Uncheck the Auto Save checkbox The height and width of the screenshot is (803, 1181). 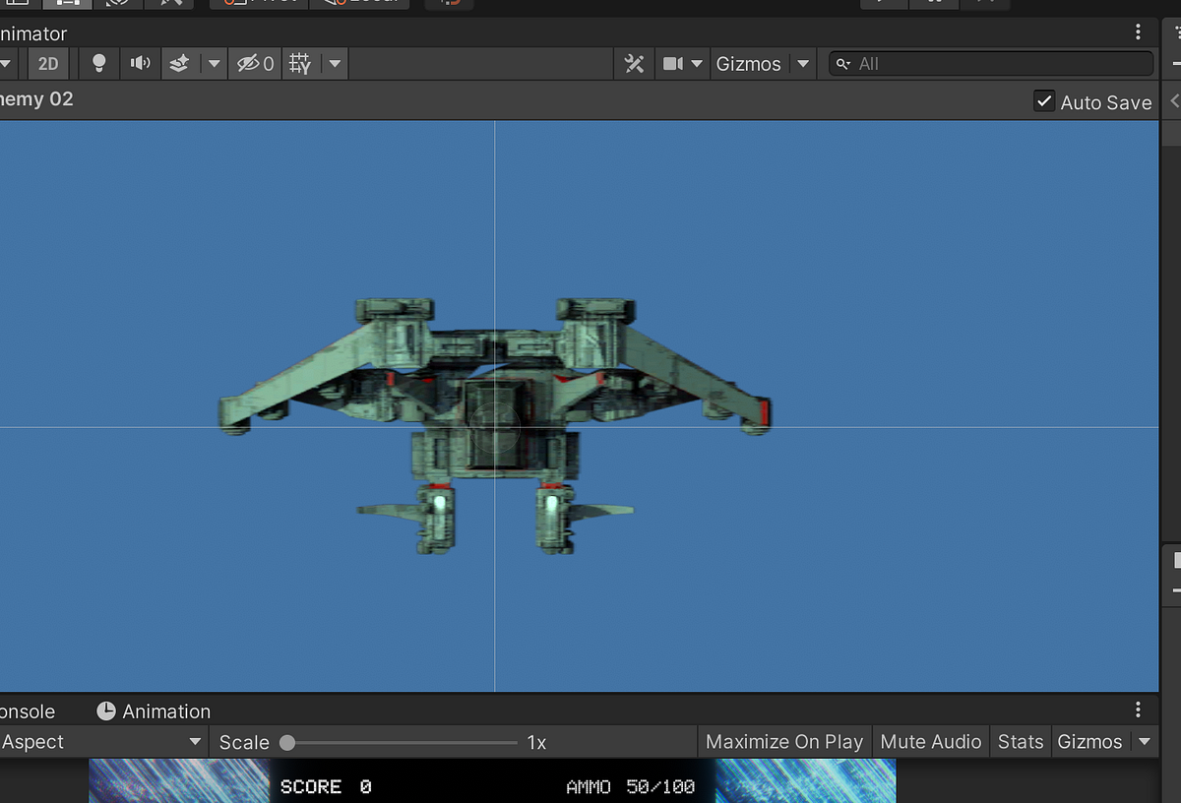pos(1043,100)
